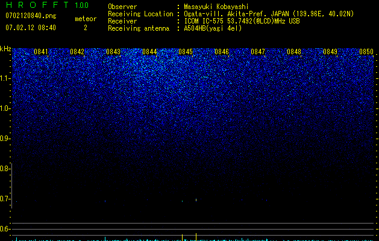
Task: Click the 'Receiving antenna' field label
Action: [139, 28]
